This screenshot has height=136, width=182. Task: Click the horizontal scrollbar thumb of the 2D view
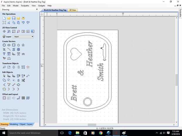(92, 125)
